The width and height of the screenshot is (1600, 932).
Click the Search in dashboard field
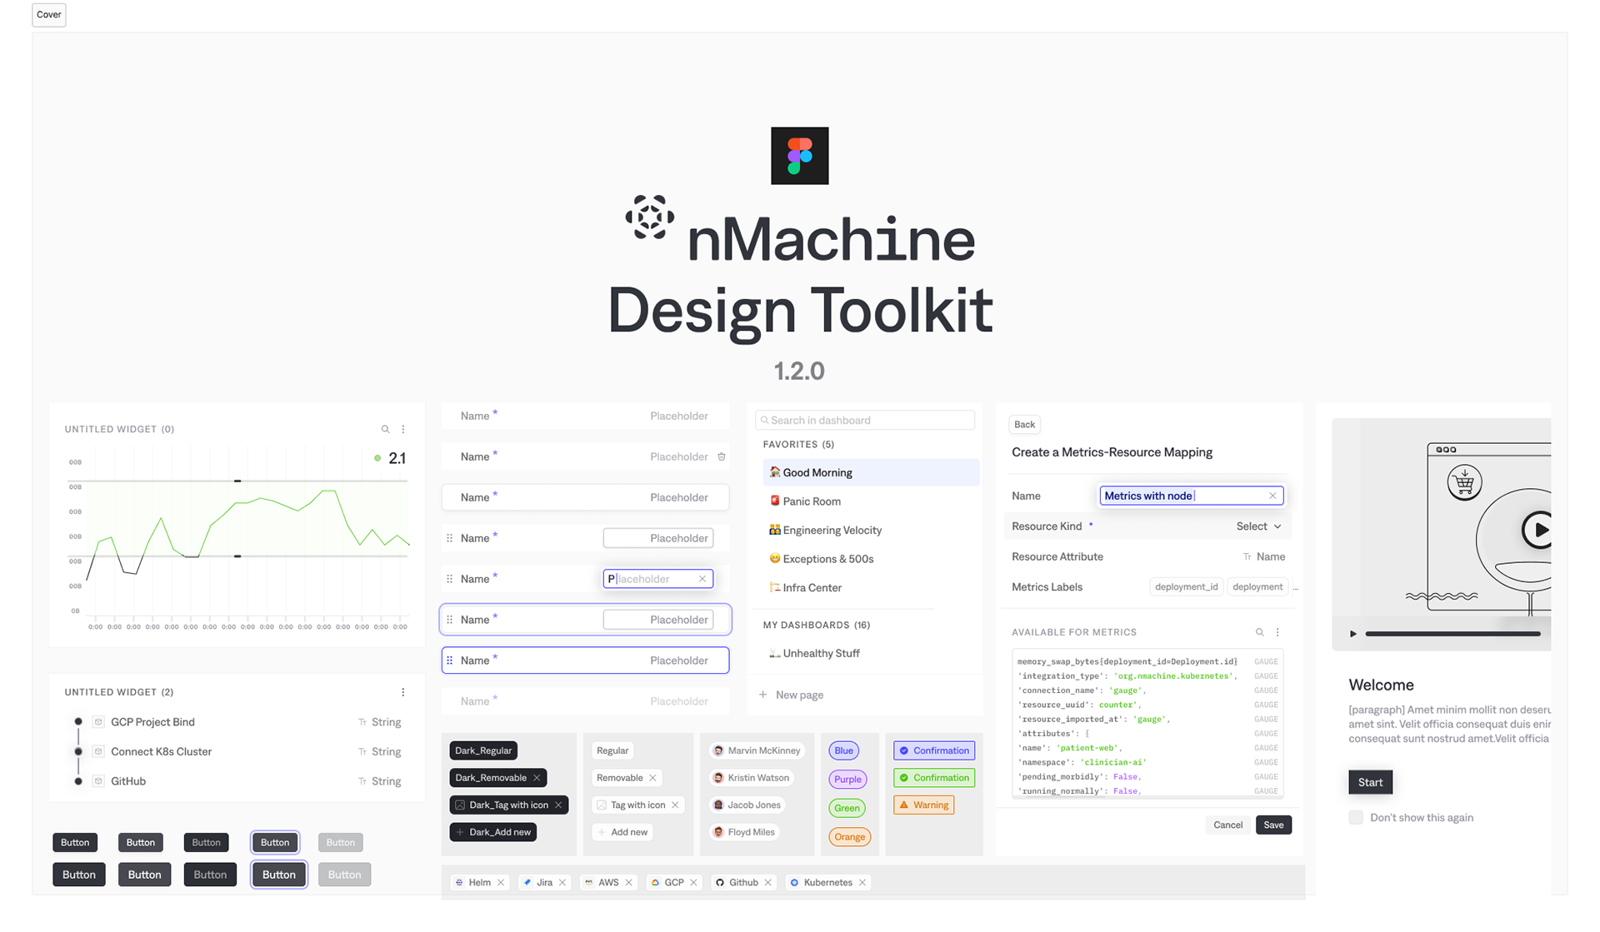point(865,421)
